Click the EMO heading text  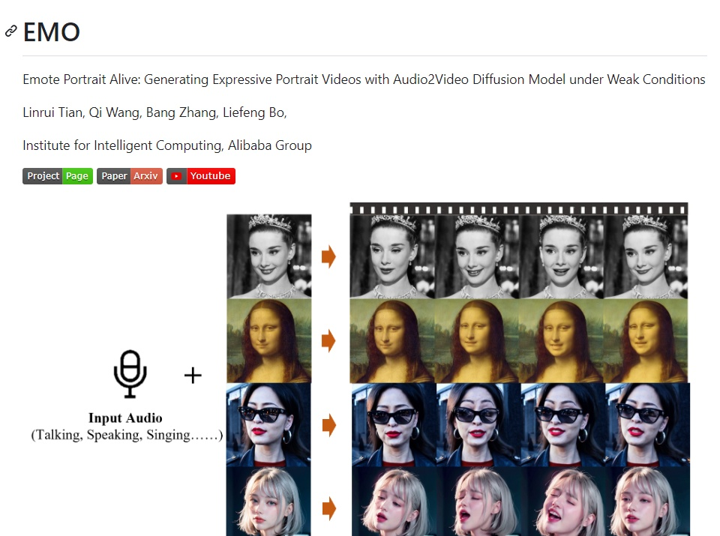[52, 32]
